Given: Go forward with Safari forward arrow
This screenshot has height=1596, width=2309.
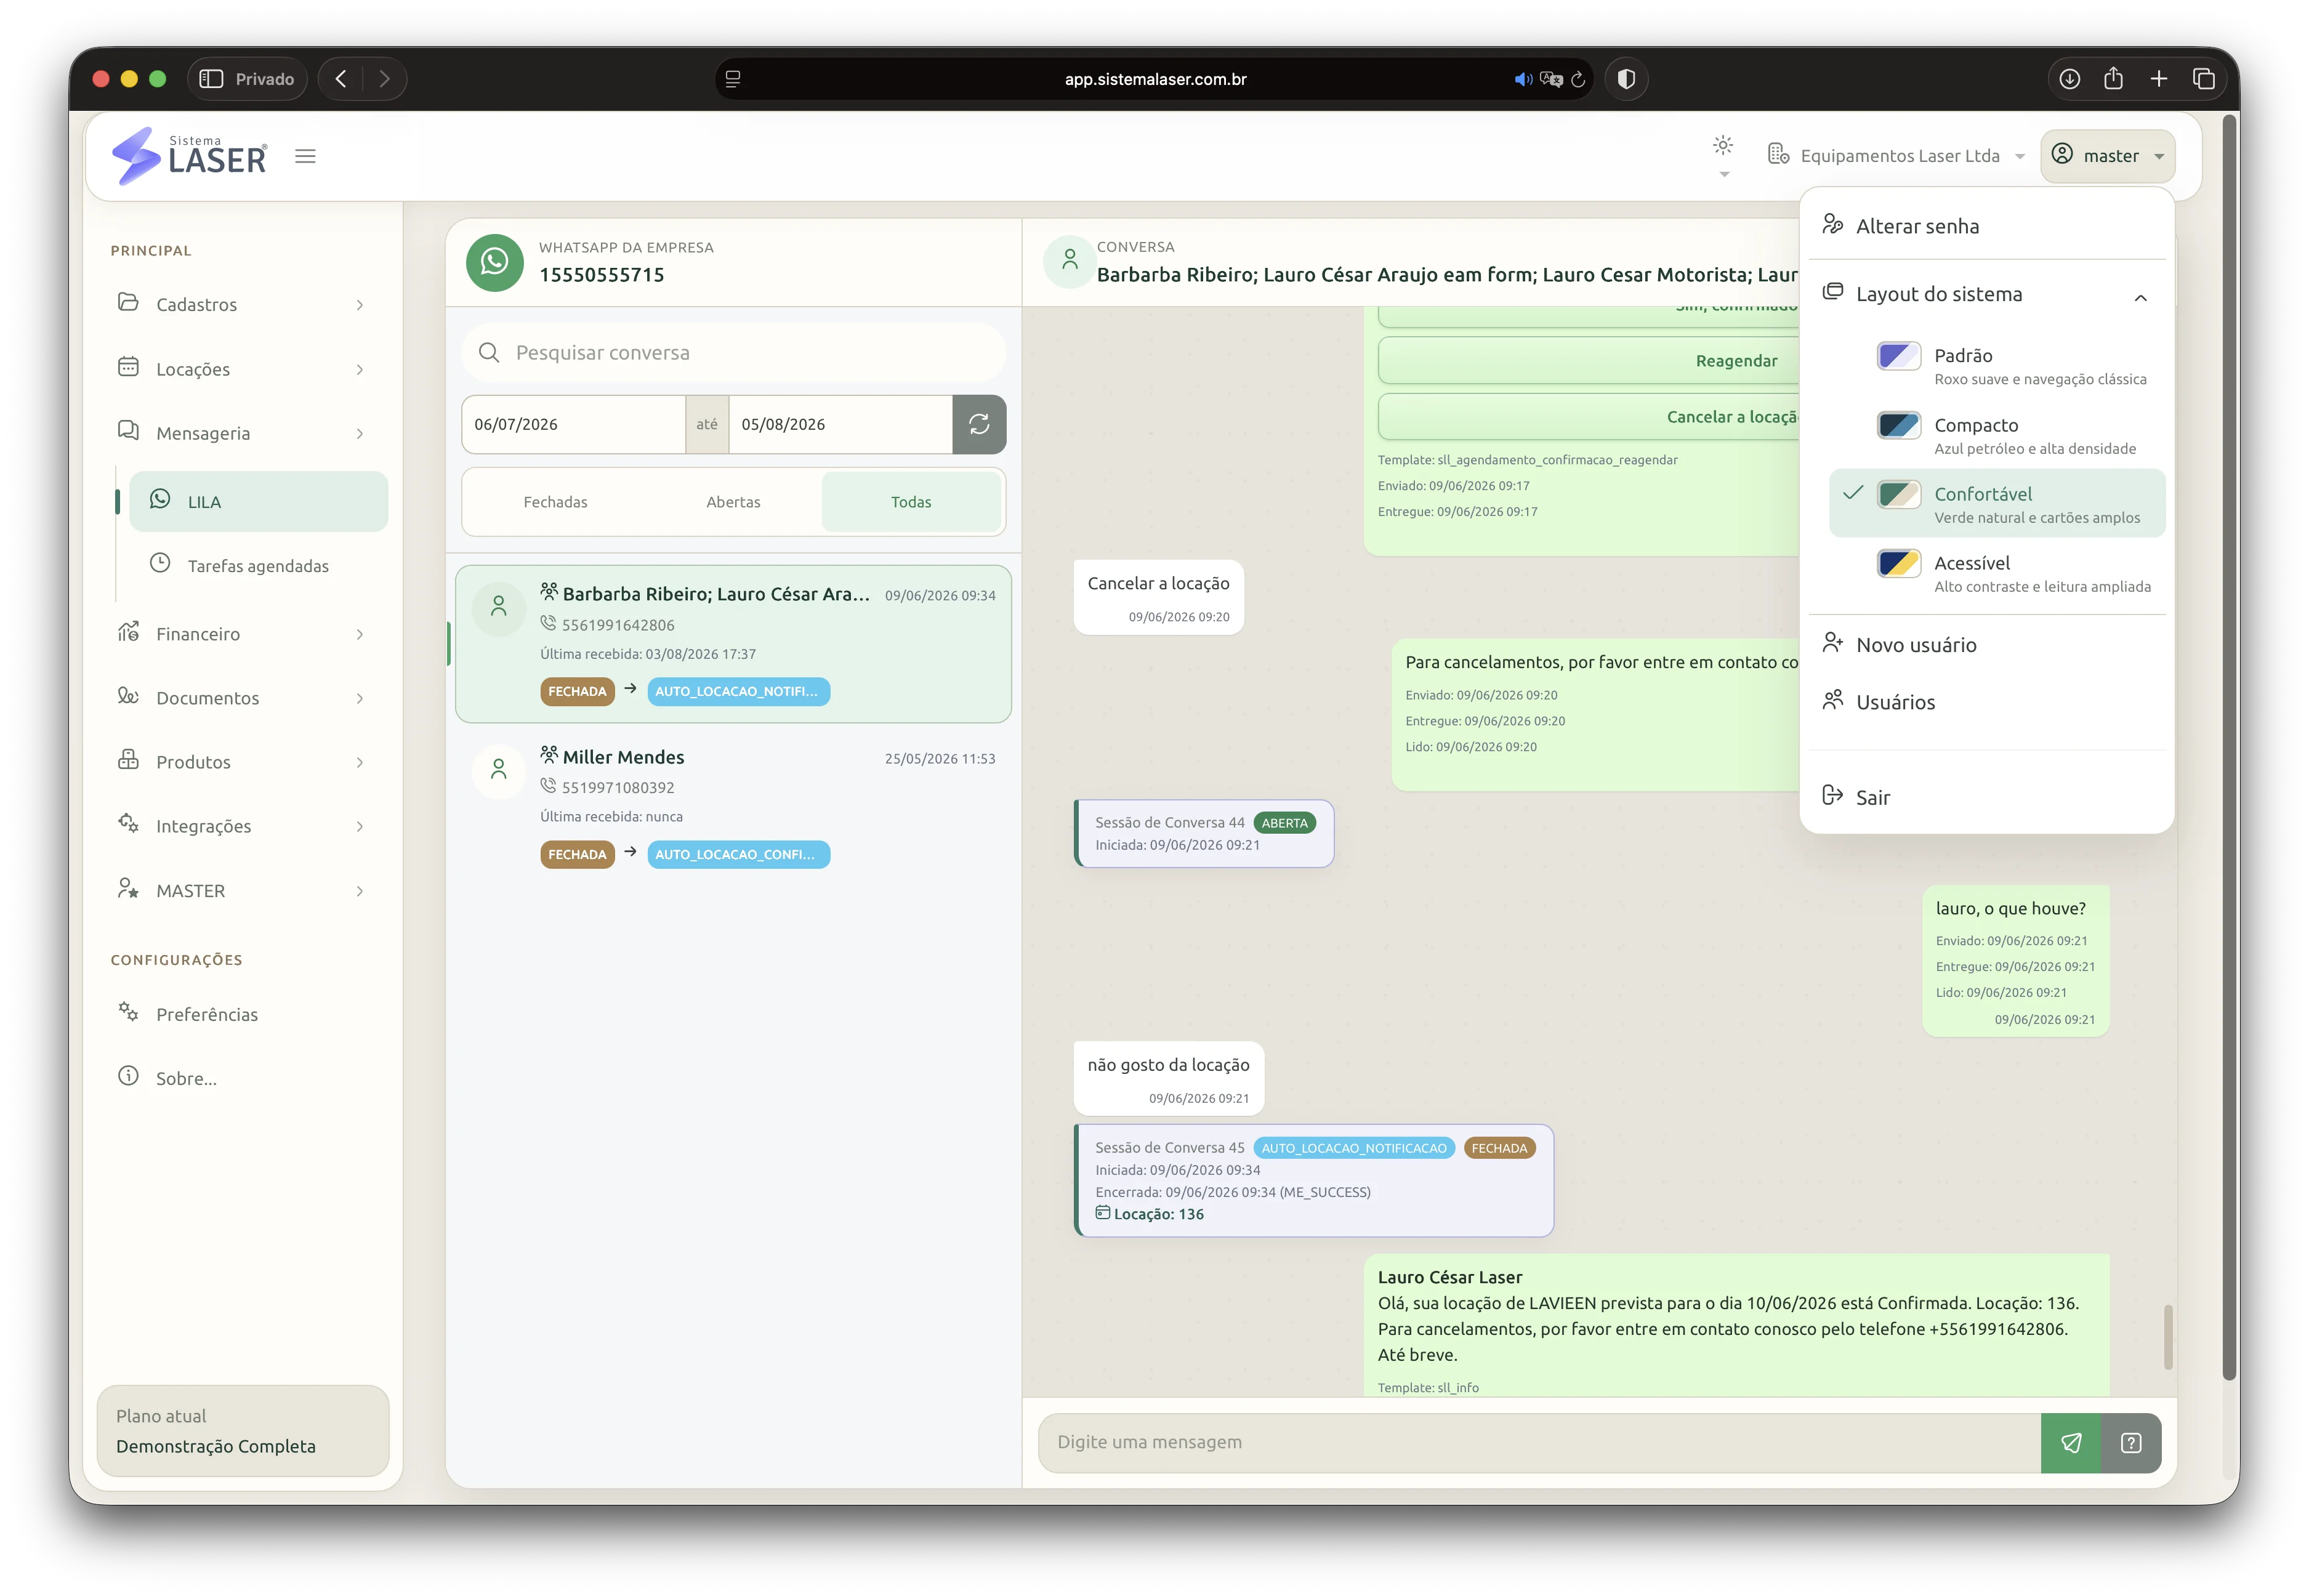Looking at the screenshot, I should coord(384,79).
